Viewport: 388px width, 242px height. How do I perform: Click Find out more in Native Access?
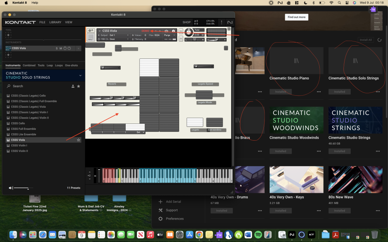tap(296, 17)
